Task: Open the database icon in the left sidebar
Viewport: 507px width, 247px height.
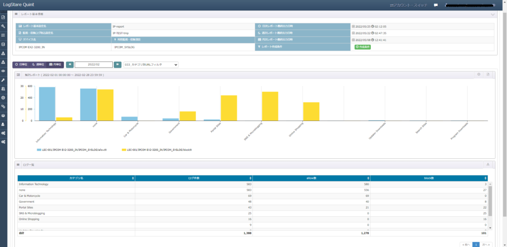Action: pyautogui.click(x=3, y=44)
